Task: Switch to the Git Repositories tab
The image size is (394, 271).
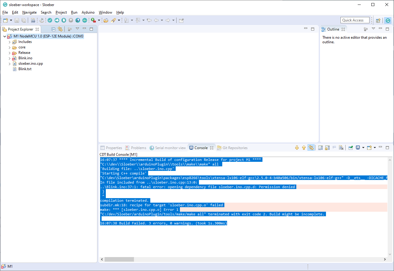Action: [232, 148]
